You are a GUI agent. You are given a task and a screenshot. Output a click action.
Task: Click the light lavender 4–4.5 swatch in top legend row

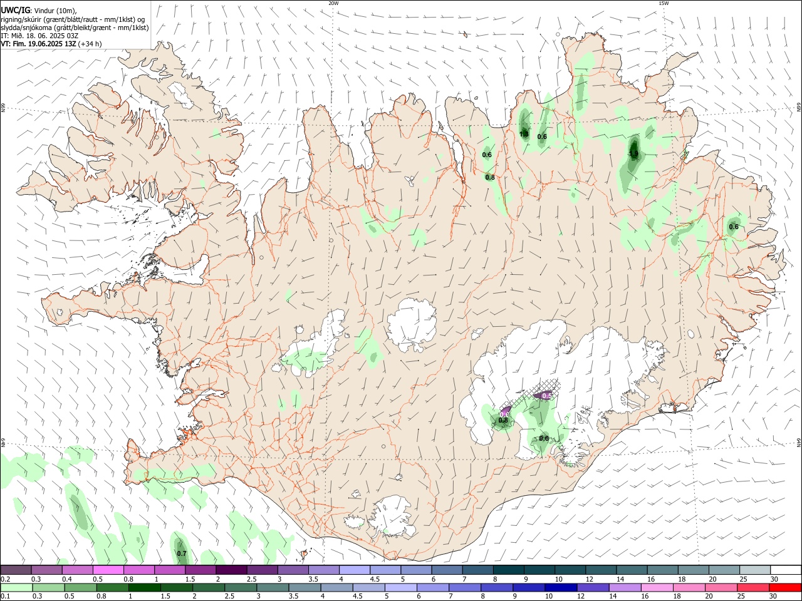tap(355, 570)
